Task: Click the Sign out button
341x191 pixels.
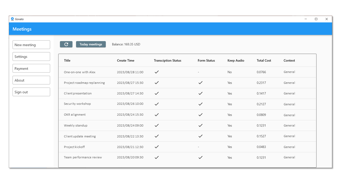Action: [x=31, y=92]
